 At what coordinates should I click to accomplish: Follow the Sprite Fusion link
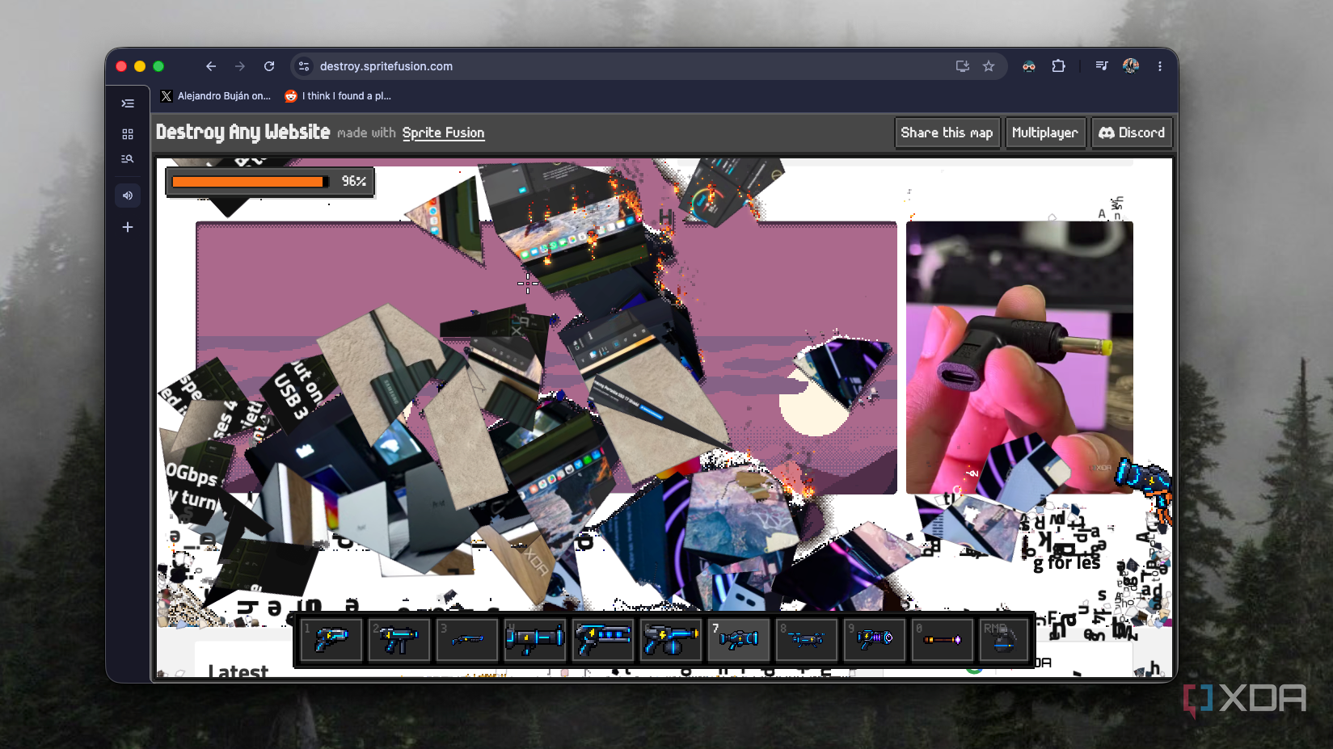point(444,133)
